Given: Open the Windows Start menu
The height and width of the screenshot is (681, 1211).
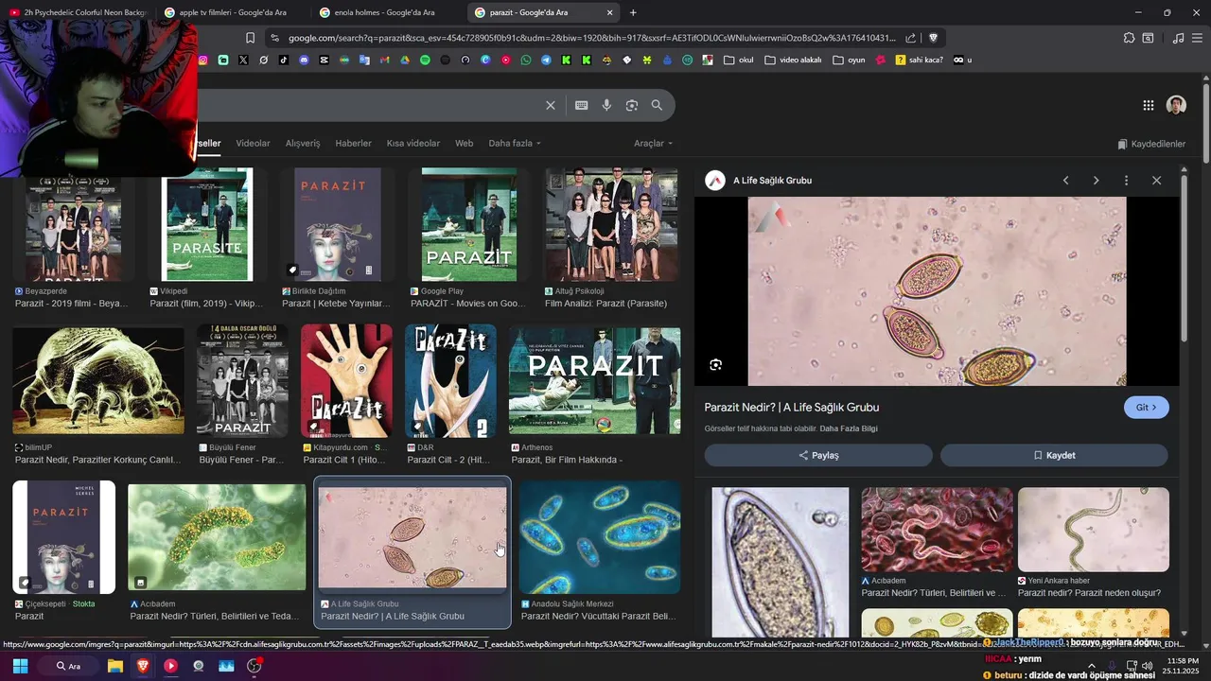Looking at the screenshot, I should pos(20,666).
